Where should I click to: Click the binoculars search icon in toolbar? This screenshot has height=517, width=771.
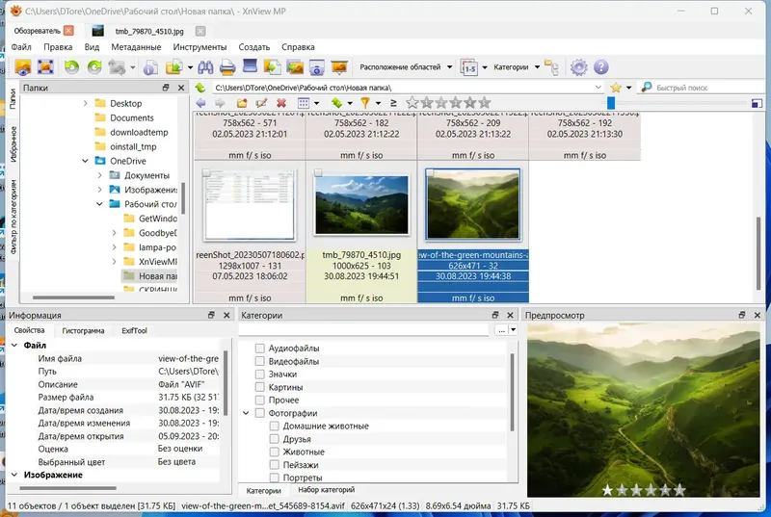[205, 67]
